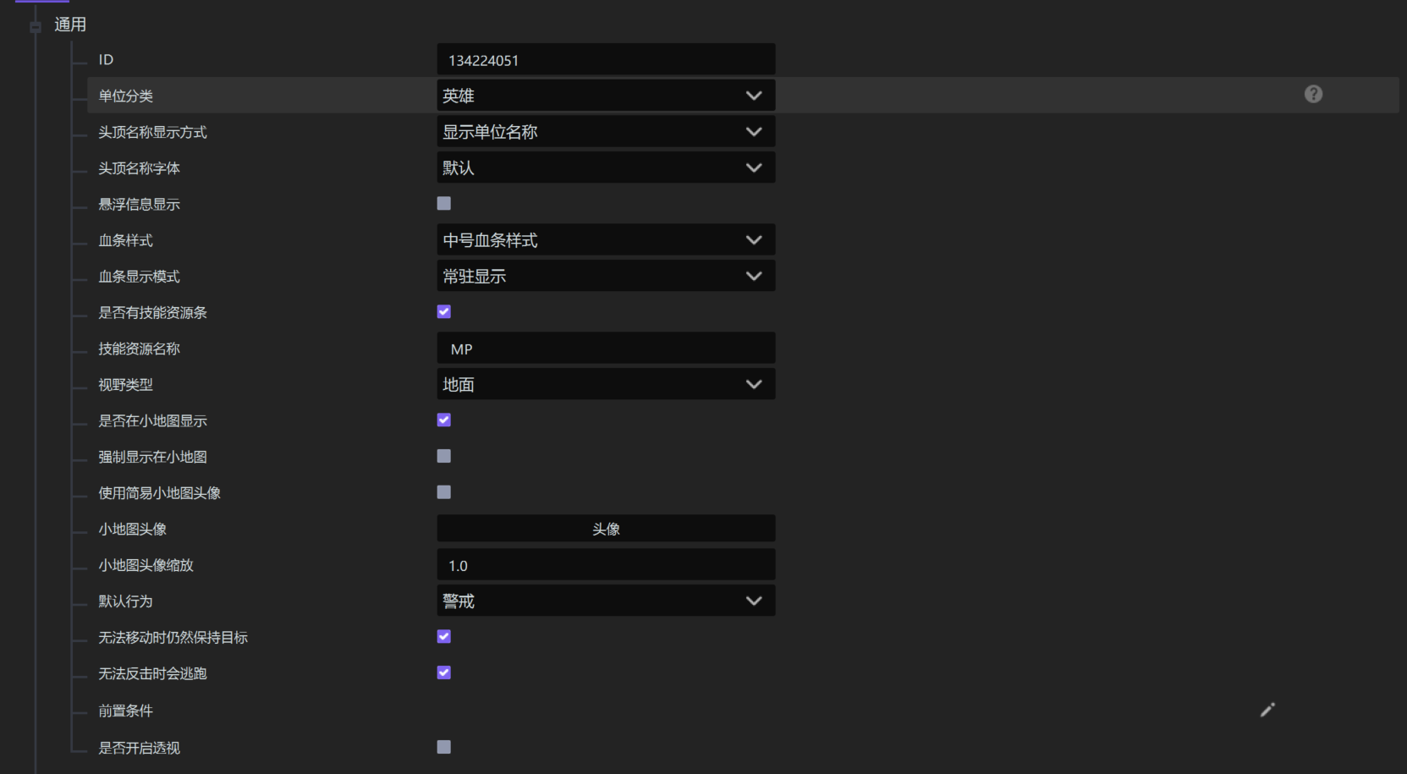Click the 前置条件 label
The width and height of the screenshot is (1407, 774).
[x=125, y=711]
